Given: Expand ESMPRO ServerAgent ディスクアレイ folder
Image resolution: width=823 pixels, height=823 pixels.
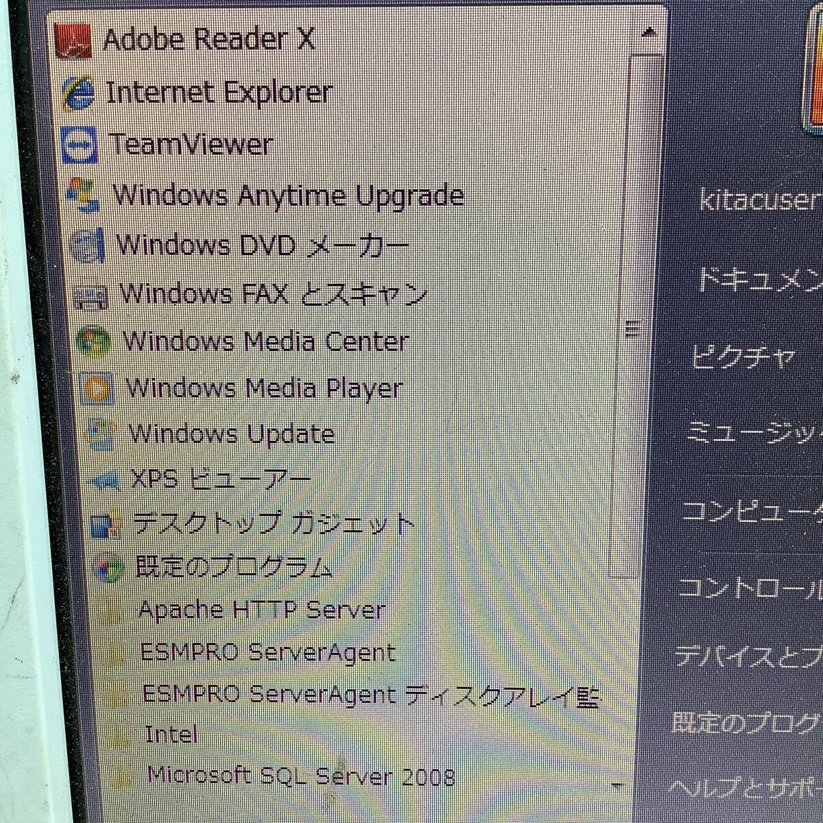Looking at the screenshot, I should point(372,694).
